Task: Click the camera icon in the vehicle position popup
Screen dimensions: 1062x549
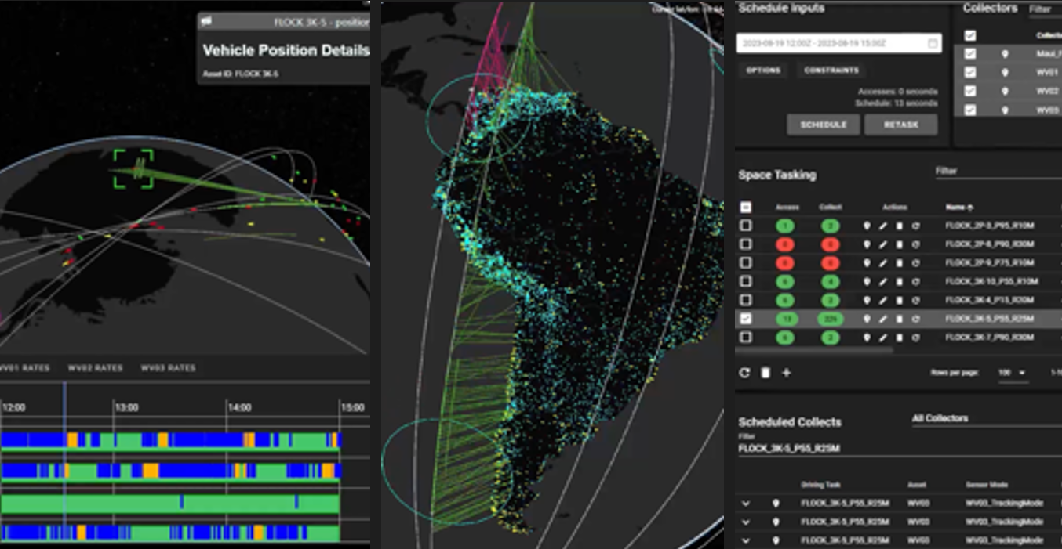Action: point(206,22)
